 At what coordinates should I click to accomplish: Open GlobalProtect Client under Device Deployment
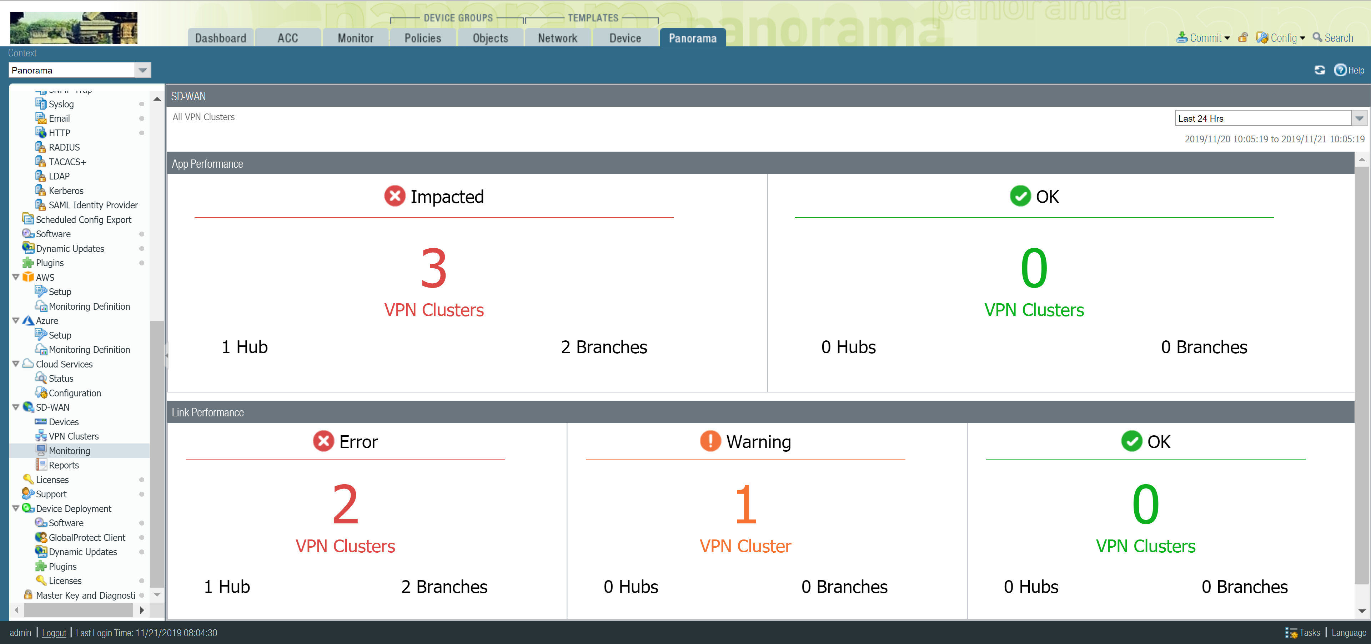pos(87,537)
